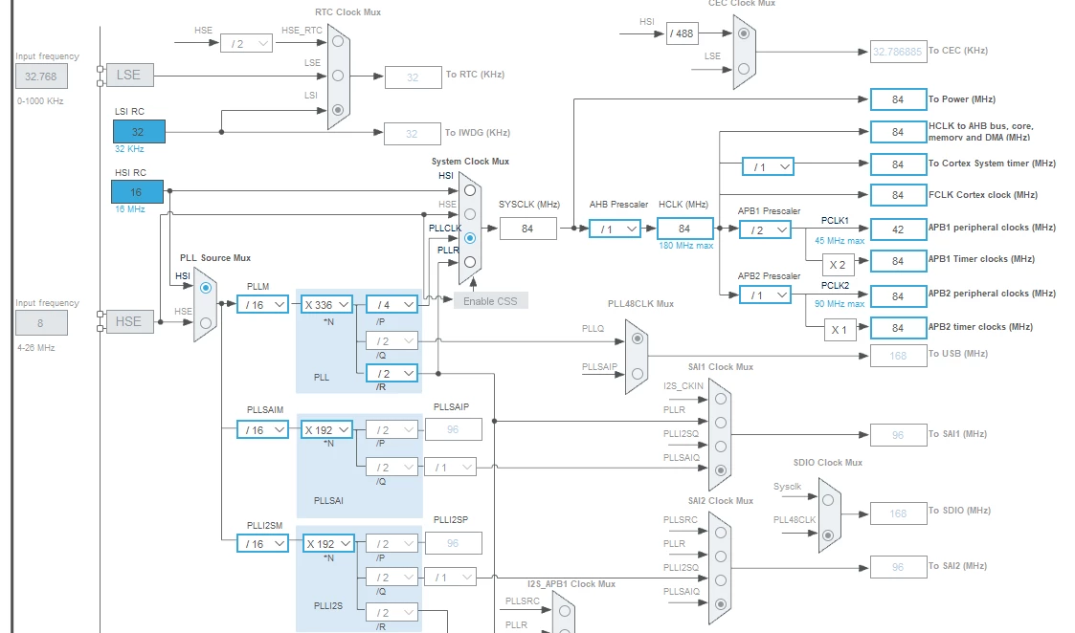This screenshot has width=1075, height=633.
Task: Select PLLSAIQ in SAI1 Clock Mux
Action: click(x=721, y=469)
